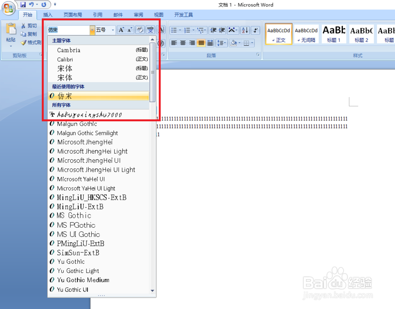
Task: Select Microsoft JhengHei UI Light font
Action: (x=98, y=170)
